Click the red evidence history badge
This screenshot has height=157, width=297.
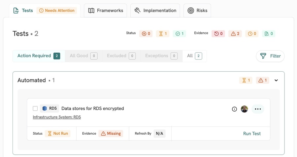(218, 34)
